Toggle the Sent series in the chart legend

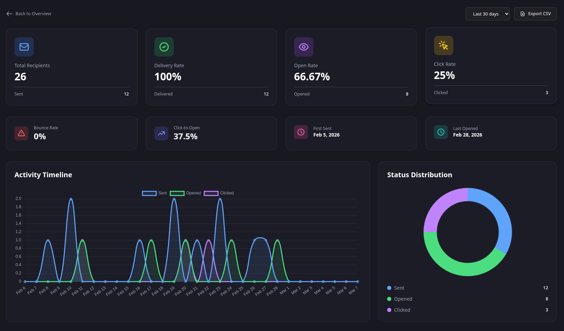point(154,193)
